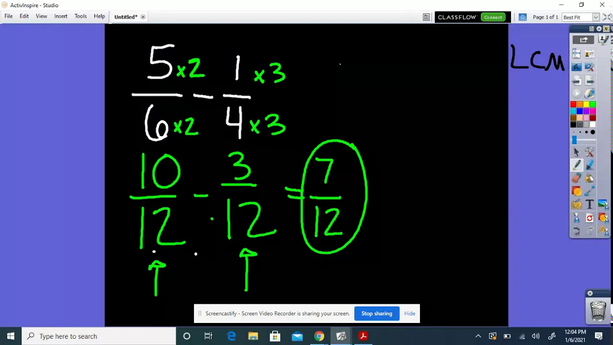
Task: Switch to the Untitled* flipchart tab
Action: coord(125,17)
